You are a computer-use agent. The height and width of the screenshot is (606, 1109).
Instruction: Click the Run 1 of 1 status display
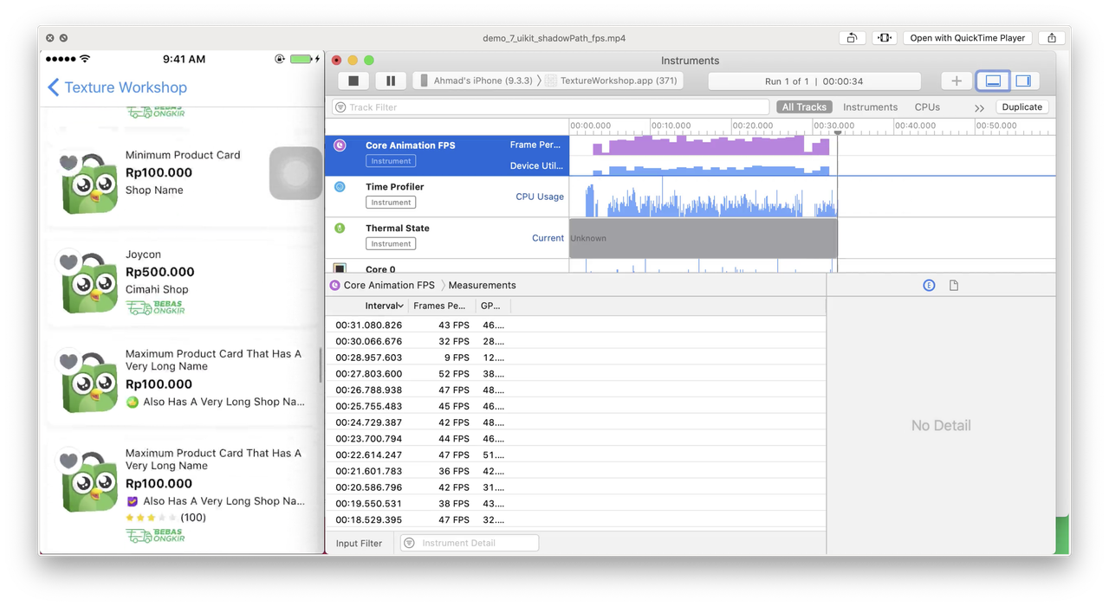point(814,81)
